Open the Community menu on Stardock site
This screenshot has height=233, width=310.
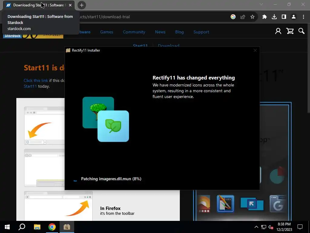pos(134,32)
